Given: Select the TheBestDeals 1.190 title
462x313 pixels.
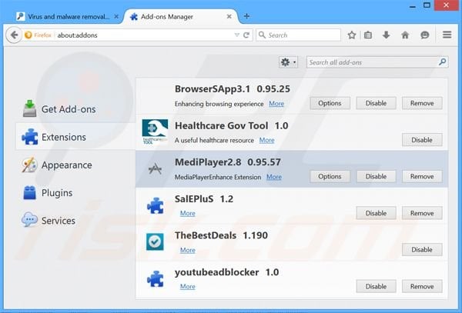Looking at the screenshot, I should tap(221, 235).
